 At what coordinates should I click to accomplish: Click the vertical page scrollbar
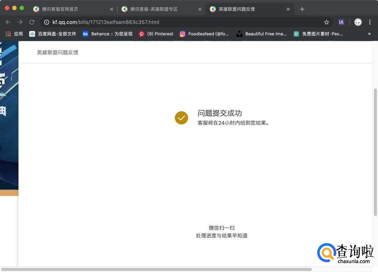coord(375,152)
